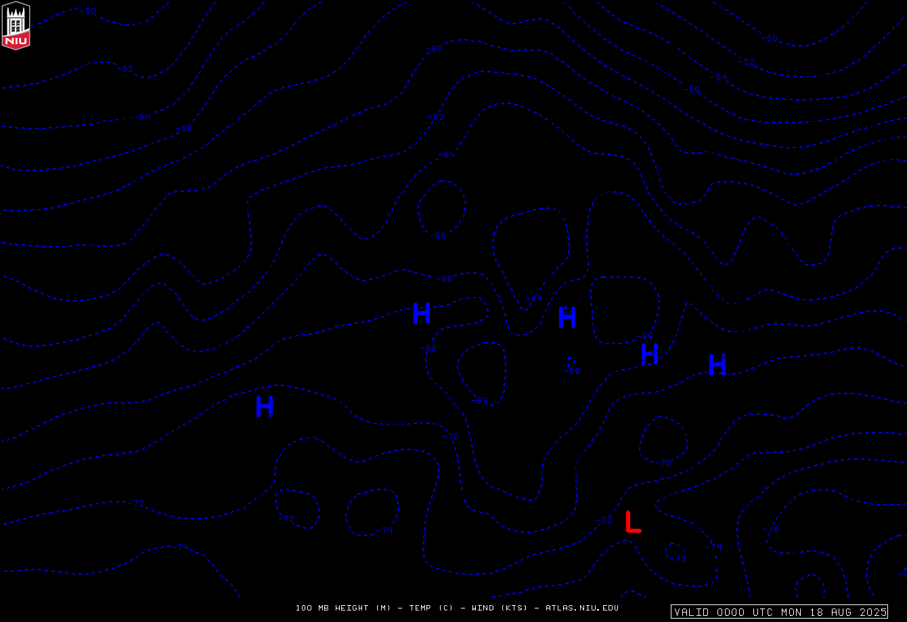The width and height of the screenshot is (907, 622).
Task: Select the H marker above the -68 label
Action: 422,313
